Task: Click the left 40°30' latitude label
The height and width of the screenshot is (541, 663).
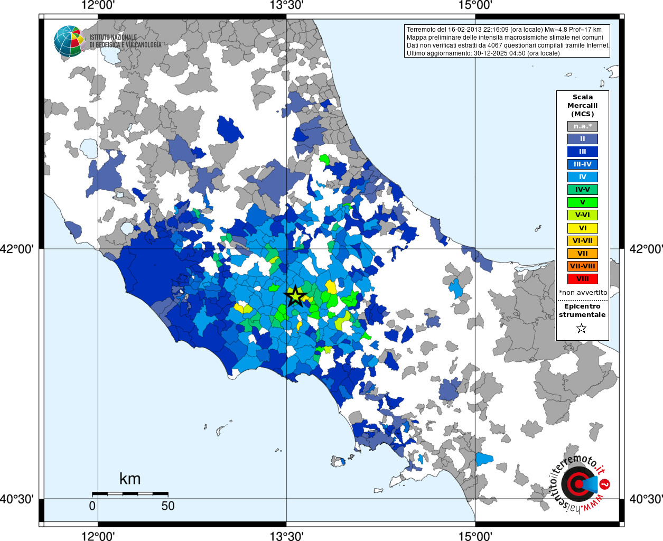Action: [x=17, y=499]
